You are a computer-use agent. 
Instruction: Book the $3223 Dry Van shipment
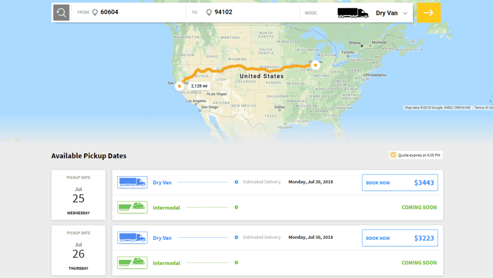[400, 238]
